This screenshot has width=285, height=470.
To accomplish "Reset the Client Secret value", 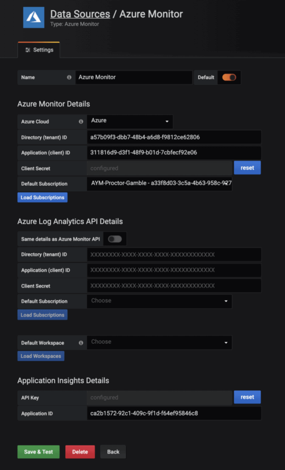I will 247,168.
